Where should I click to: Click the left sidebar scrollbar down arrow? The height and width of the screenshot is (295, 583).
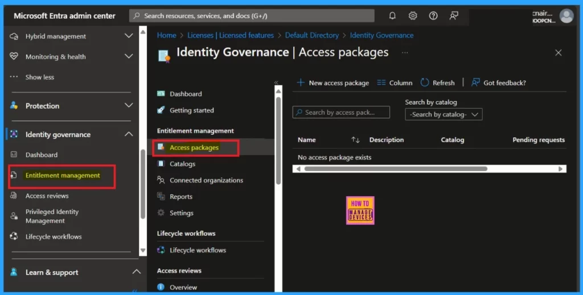coord(143,251)
